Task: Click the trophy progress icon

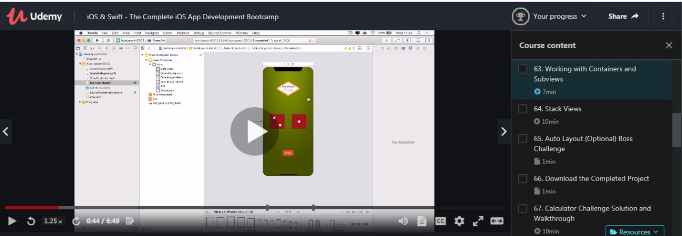Action: [521, 17]
